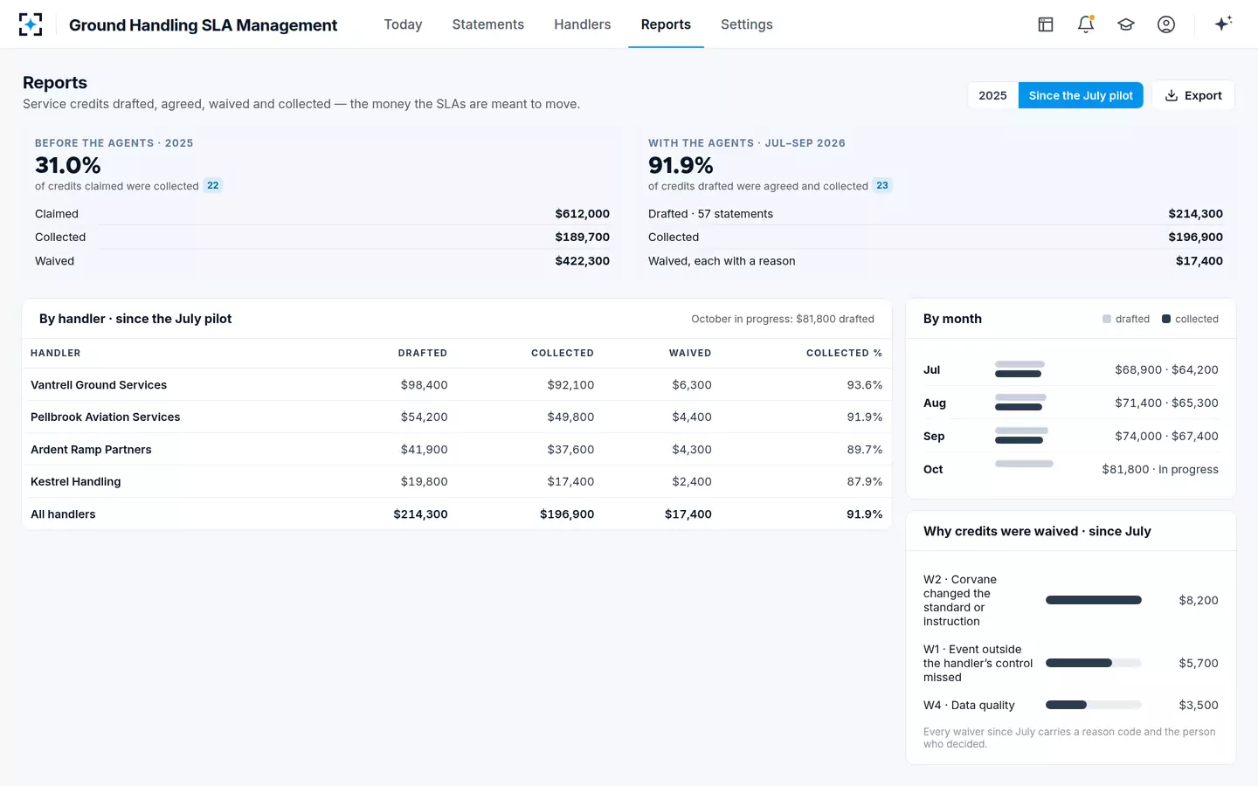The height and width of the screenshot is (786, 1258).
Task: Open the layout panel icon
Action: click(x=1046, y=24)
